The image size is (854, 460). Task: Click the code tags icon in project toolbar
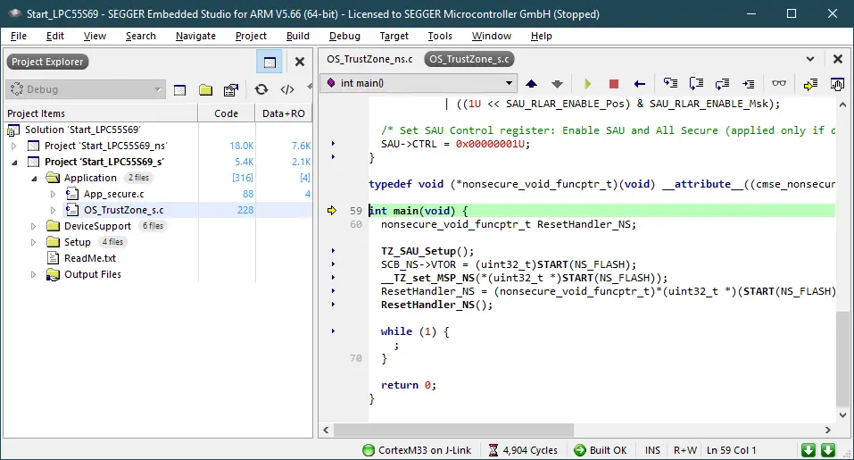click(287, 89)
